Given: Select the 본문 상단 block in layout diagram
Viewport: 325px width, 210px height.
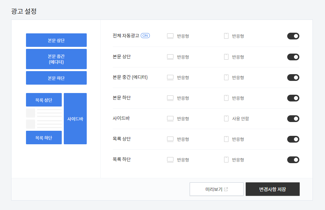Looking at the screenshot, I should 56,40.
